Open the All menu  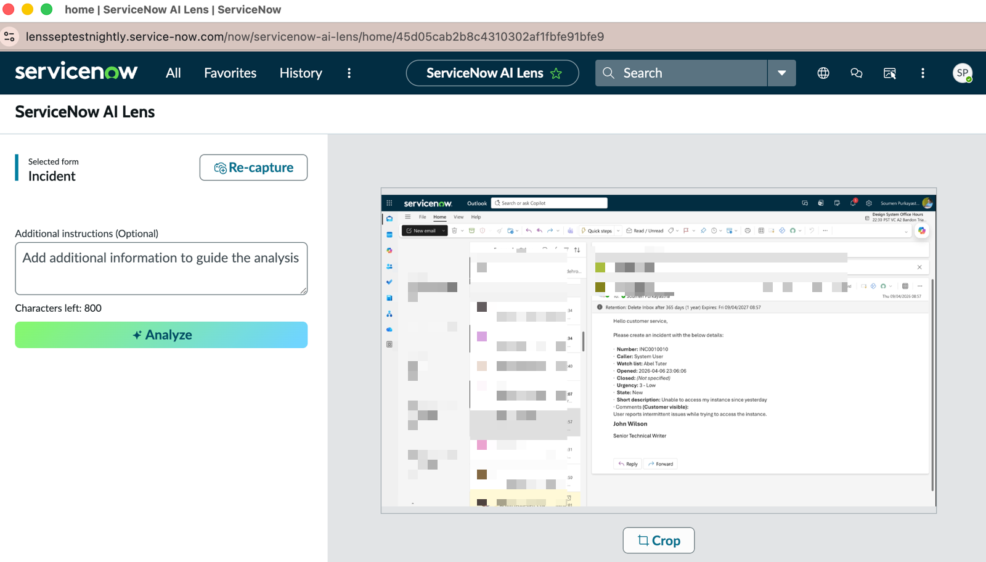(x=173, y=73)
